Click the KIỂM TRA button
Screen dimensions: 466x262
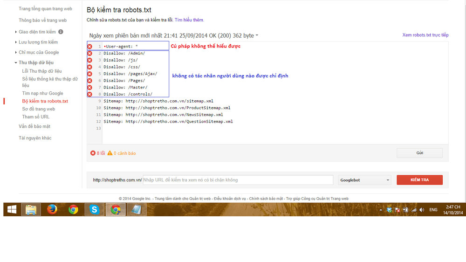pyautogui.click(x=419, y=180)
